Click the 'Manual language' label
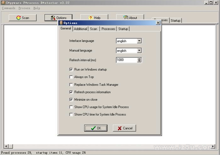 pos(81,50)
